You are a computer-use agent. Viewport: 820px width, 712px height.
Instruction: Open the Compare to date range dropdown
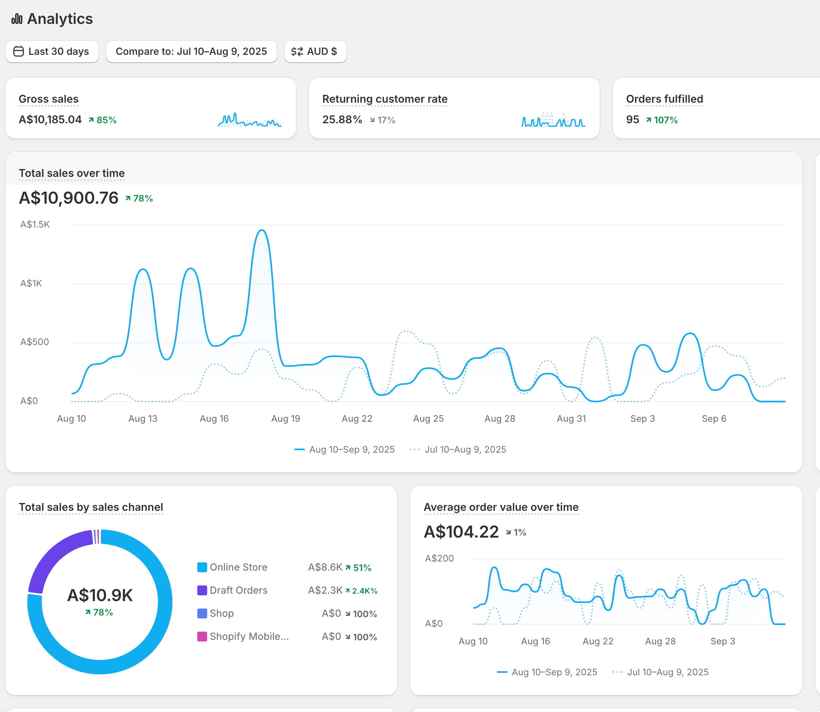coord(191,52)
